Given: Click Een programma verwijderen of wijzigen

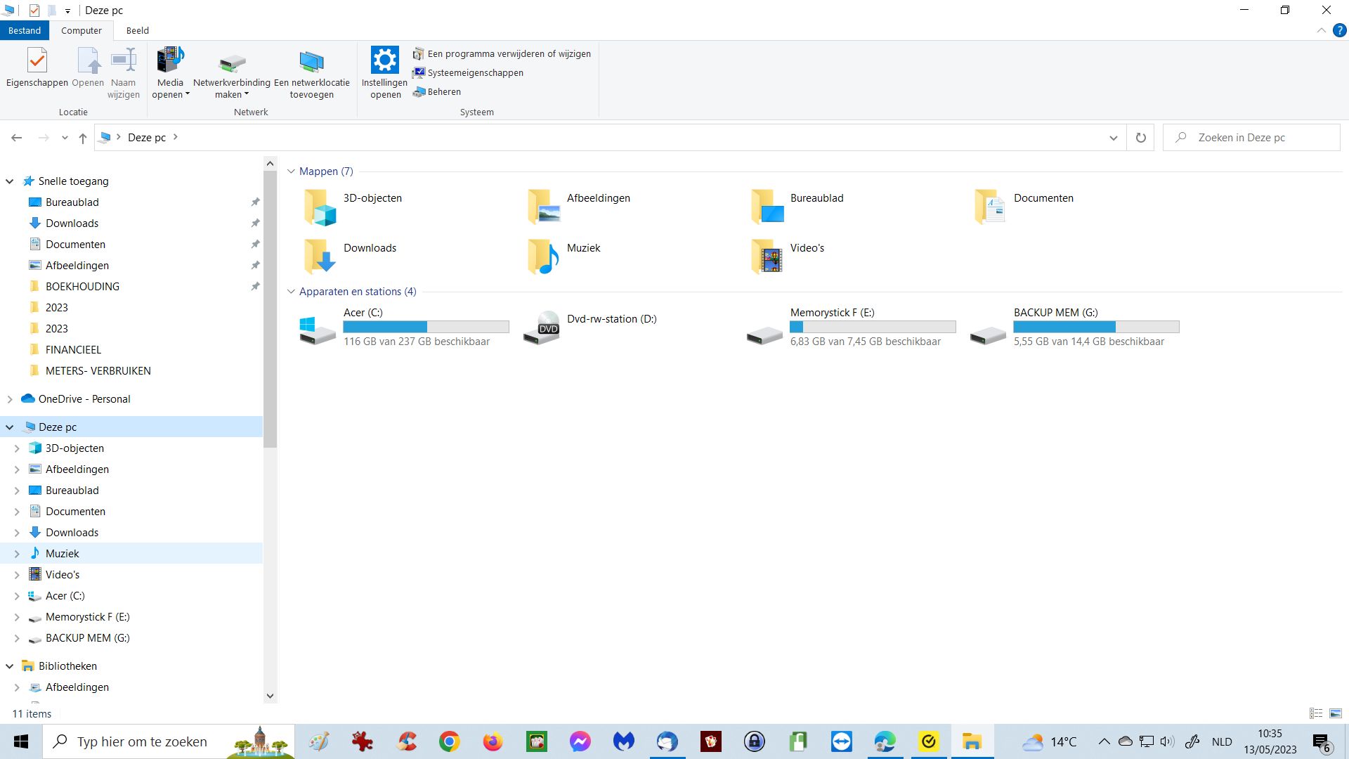Looking at the screenshot, I should tap(508, 54).
